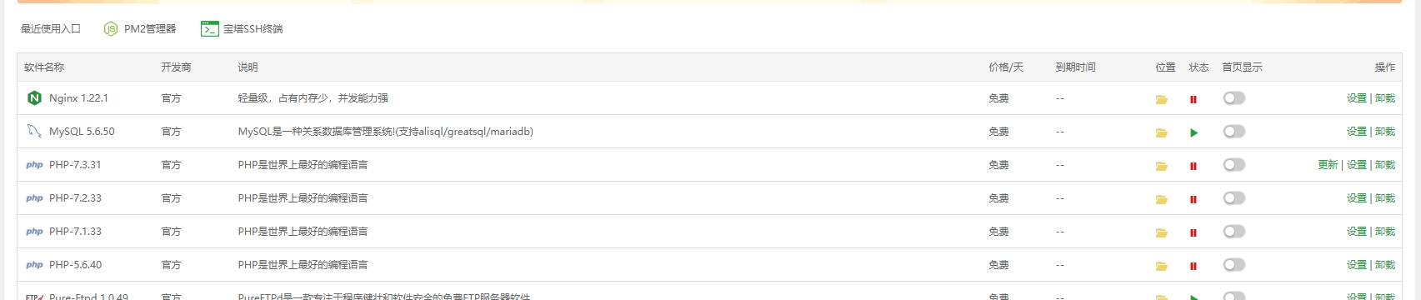The image size is (1421, 300).
Task: Open PHP-5.6.40 folder location icon
Action: pos(1161,266)
